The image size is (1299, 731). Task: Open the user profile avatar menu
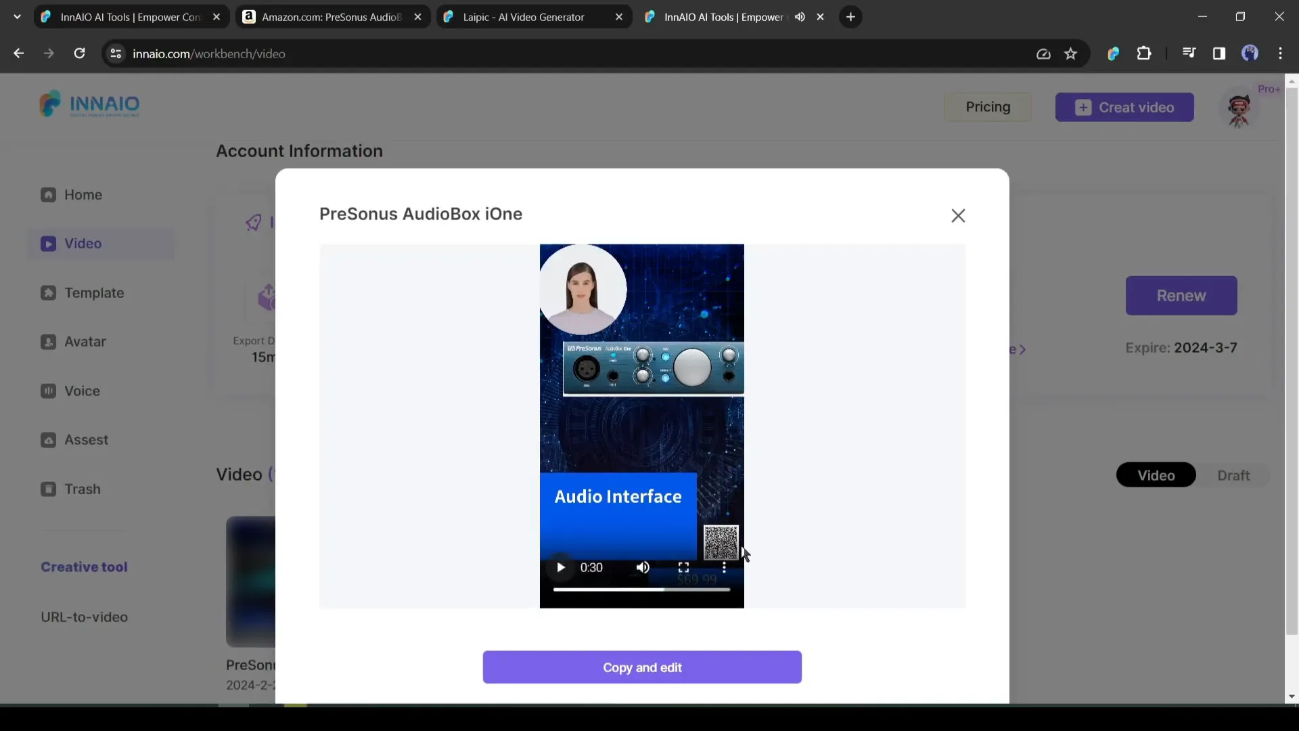click(1239, 108)
